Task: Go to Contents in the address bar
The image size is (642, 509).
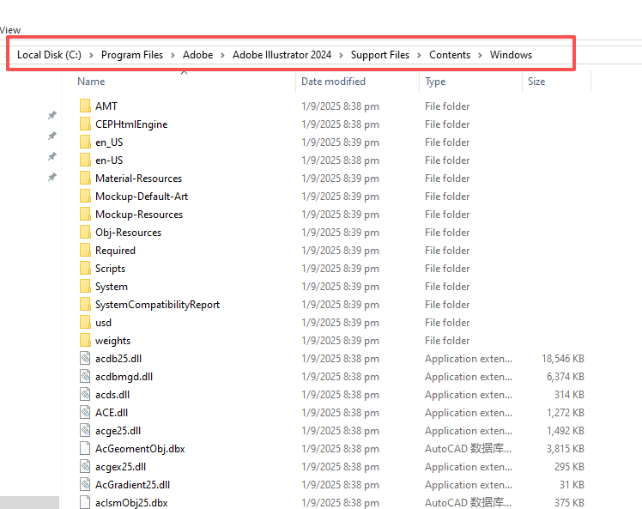Action: (x=450, y=55)
